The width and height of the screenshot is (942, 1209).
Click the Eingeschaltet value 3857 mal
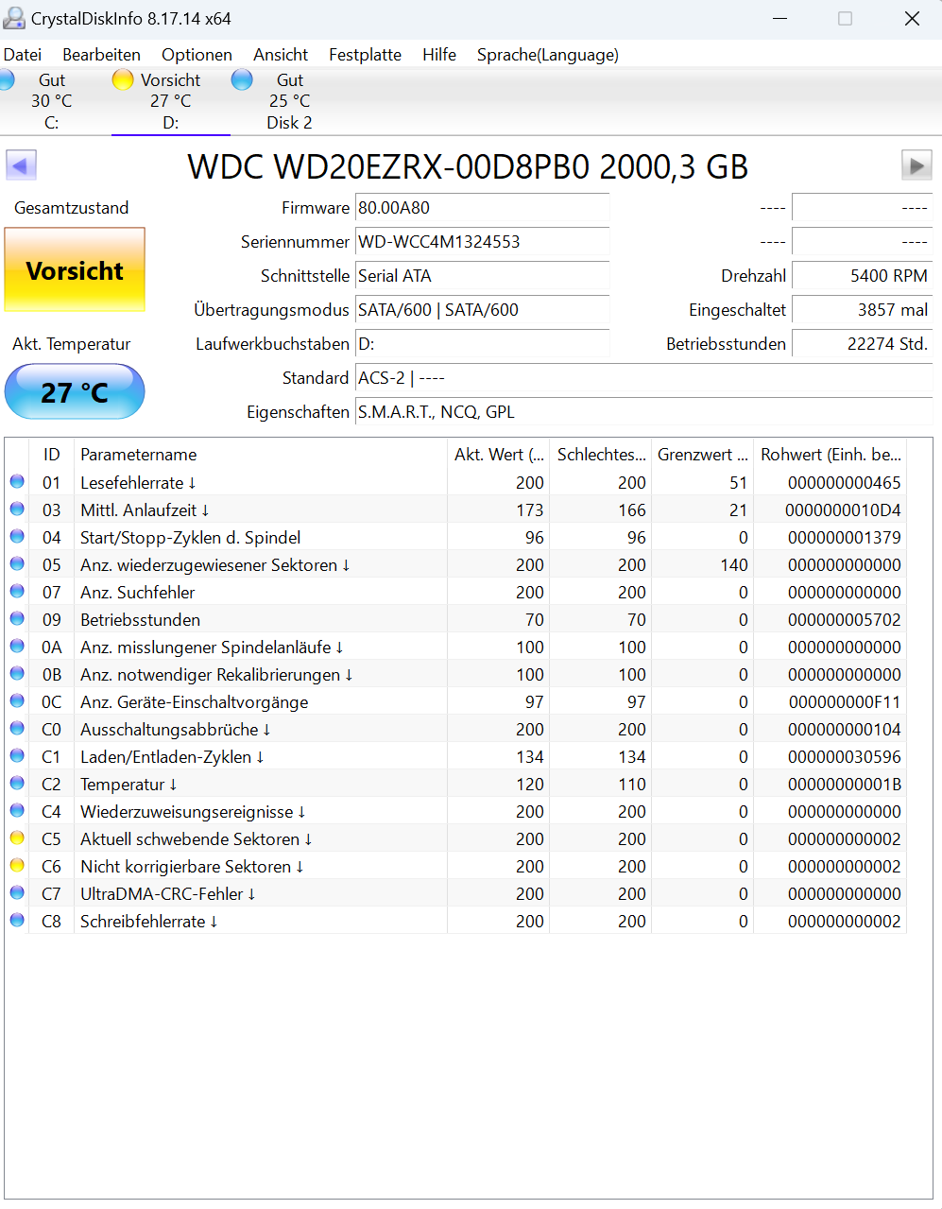point(862,310)
